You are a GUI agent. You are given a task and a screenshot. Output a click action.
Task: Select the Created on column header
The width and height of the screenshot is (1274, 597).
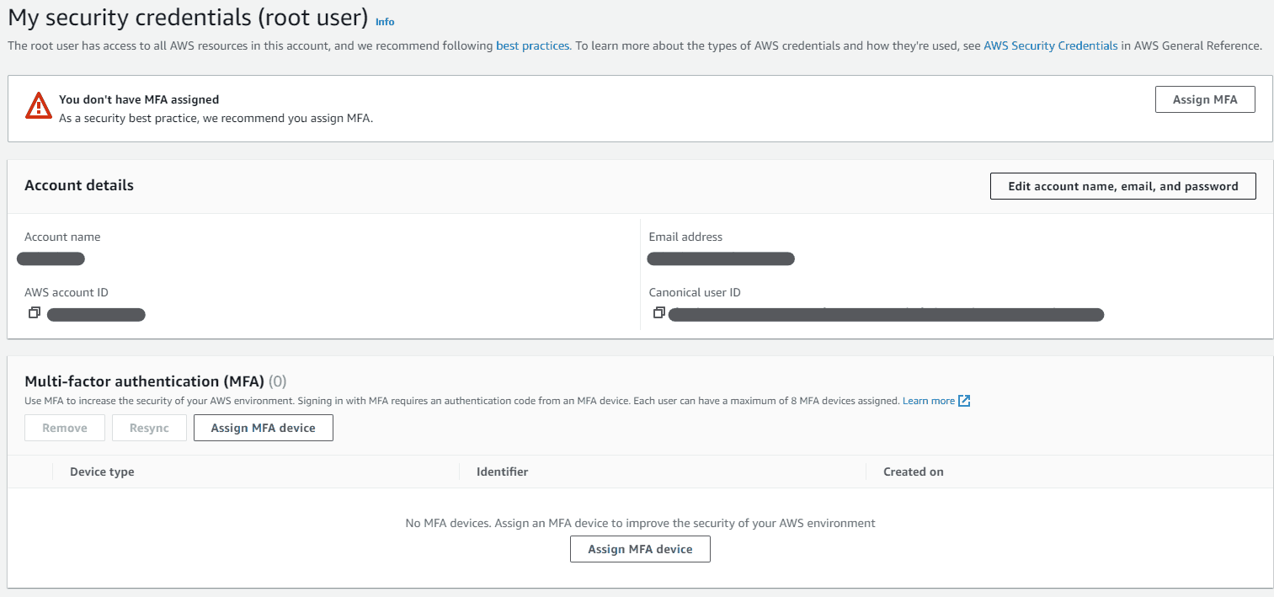[913, 472]
